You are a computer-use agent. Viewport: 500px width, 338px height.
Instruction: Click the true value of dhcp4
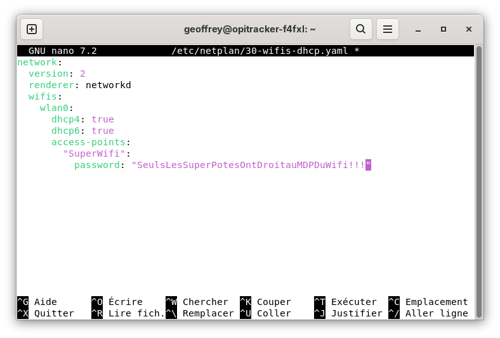(x=103, y=119)
